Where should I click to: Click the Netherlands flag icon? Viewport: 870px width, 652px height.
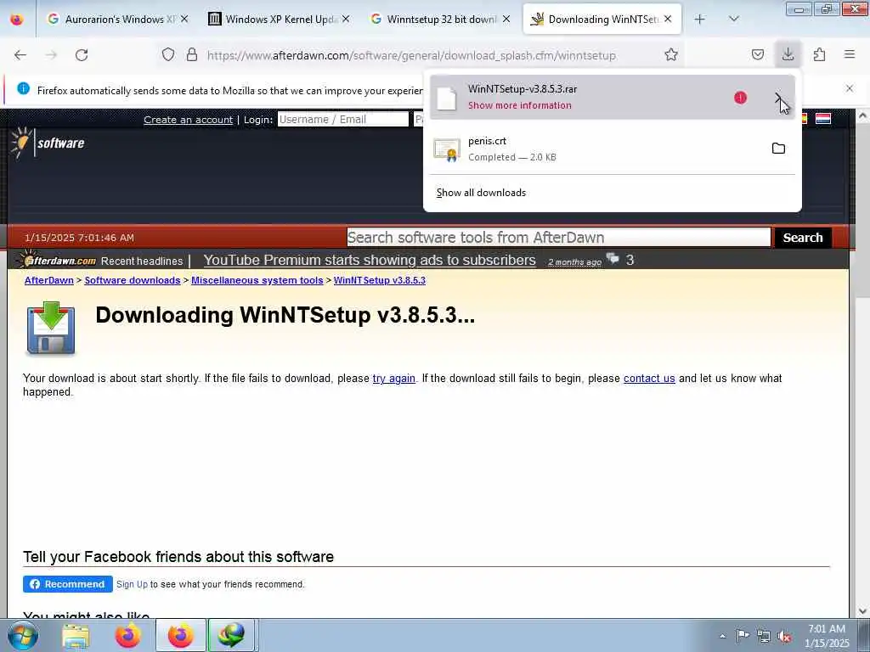pos(823,119)
